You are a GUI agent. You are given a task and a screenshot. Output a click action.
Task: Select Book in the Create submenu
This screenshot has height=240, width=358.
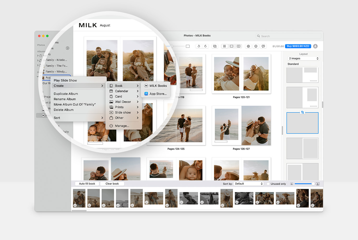(x=124, y=86)
